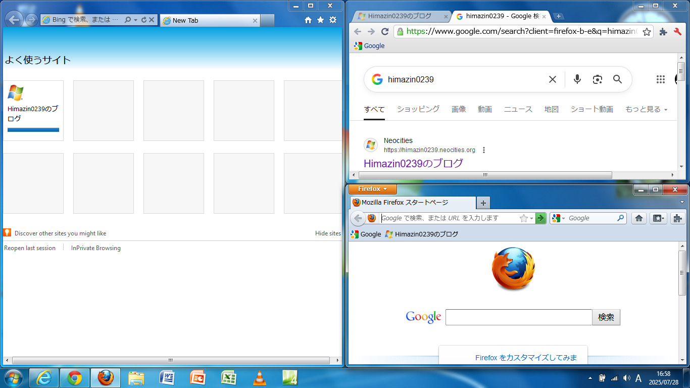Click the Firefox start page Google search box
Screen dimensions: 690x388
pos(518,317)
